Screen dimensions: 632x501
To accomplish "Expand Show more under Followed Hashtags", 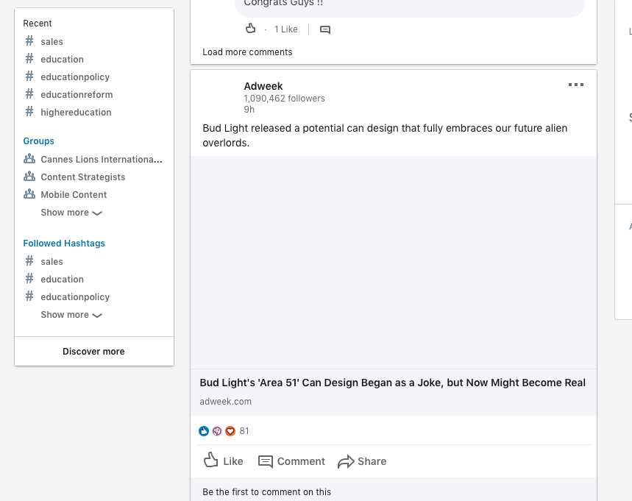I will [x=71, y=315].
